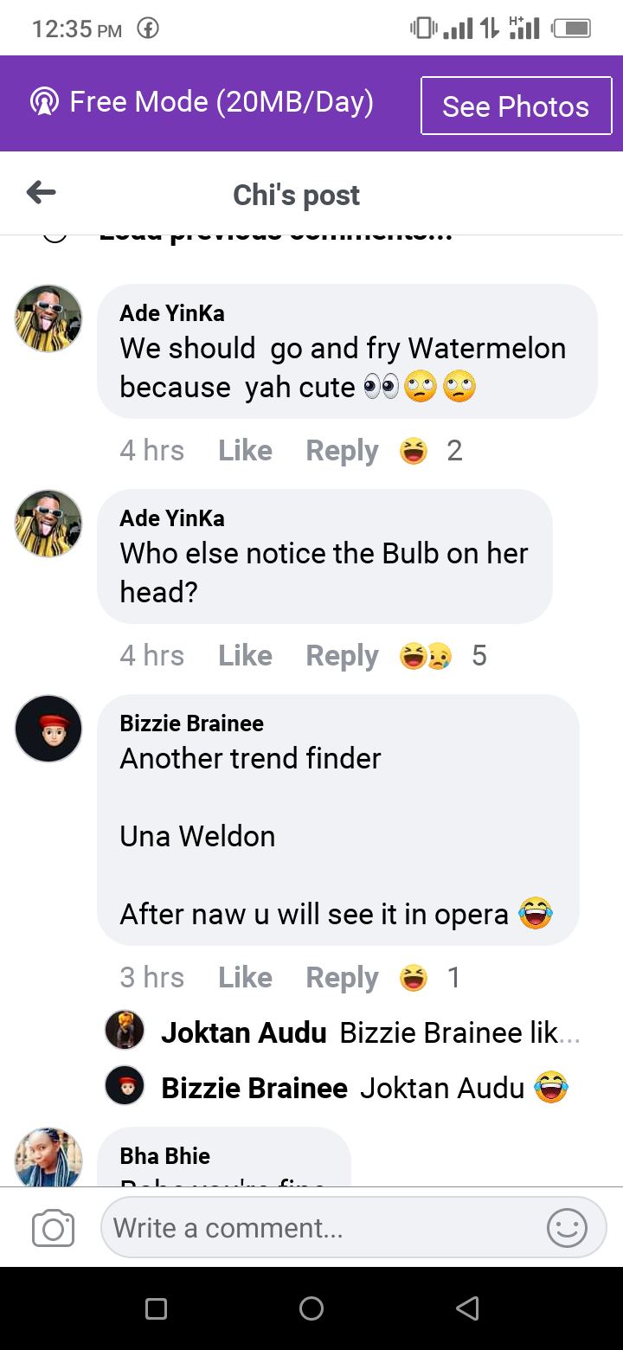
Task: Tap Ade YinKa's name on first comment
Action: click(x=172, y=312)
